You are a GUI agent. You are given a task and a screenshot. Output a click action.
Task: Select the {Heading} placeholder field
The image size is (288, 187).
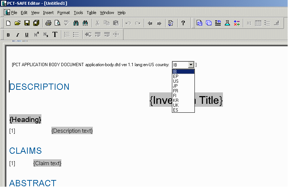click(25, 119)
